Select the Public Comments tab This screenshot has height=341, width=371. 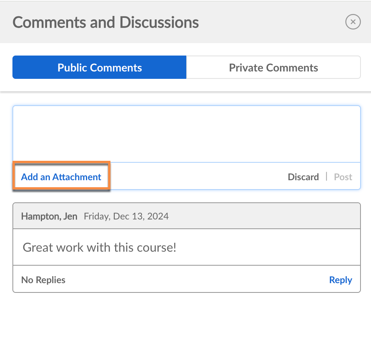100,68
